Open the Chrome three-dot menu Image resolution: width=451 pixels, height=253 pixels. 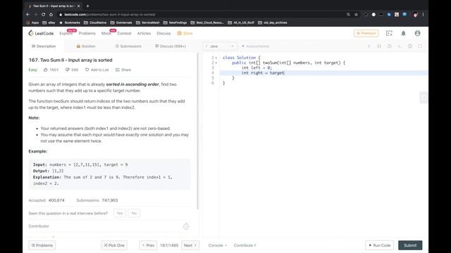click(x=423, y=14)
